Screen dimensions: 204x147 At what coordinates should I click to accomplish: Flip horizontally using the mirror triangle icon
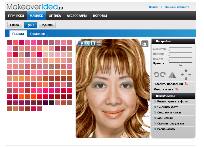point(172,75)
